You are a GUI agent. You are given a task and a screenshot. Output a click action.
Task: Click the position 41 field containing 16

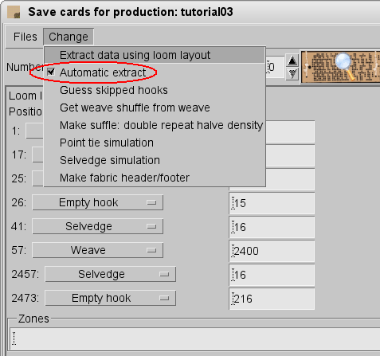tap(272, 227)
